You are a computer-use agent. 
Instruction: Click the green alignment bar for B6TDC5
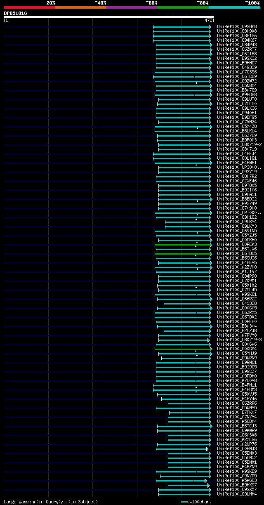(x=183, y=253)
